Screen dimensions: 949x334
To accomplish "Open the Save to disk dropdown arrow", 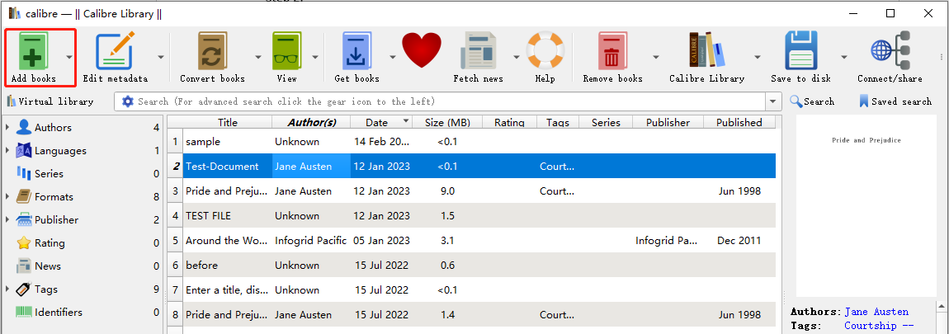I will tap(843, 57).
